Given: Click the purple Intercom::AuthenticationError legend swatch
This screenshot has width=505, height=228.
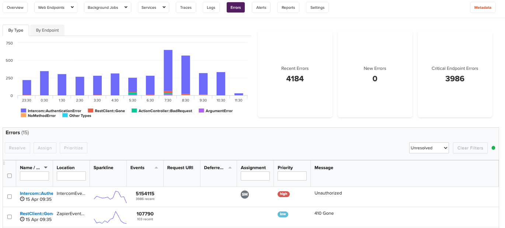Looking at the screenshot, I should click(x=22, y=111).
